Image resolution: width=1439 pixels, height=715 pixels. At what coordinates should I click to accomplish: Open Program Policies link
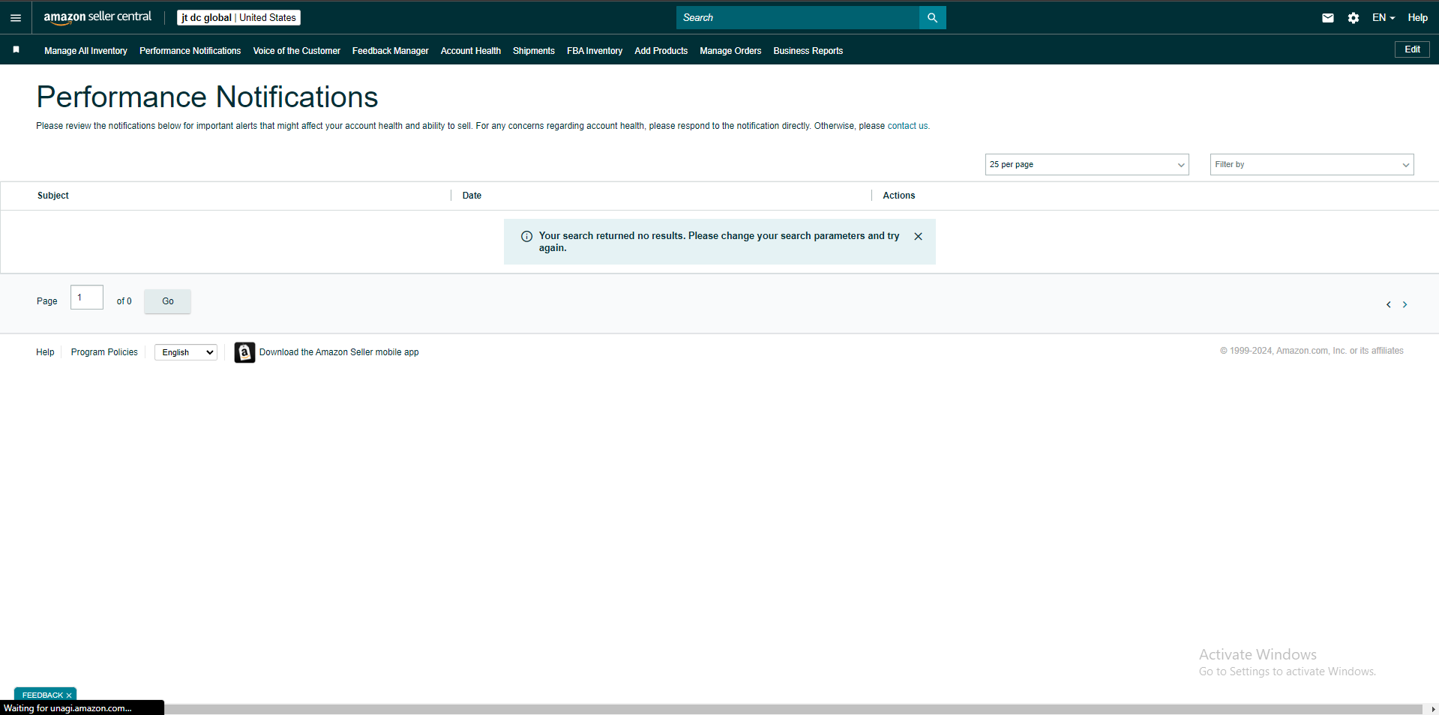tap(104, 352)
